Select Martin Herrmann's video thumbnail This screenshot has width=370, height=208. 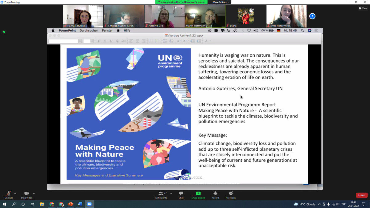(x=205, y=16)
